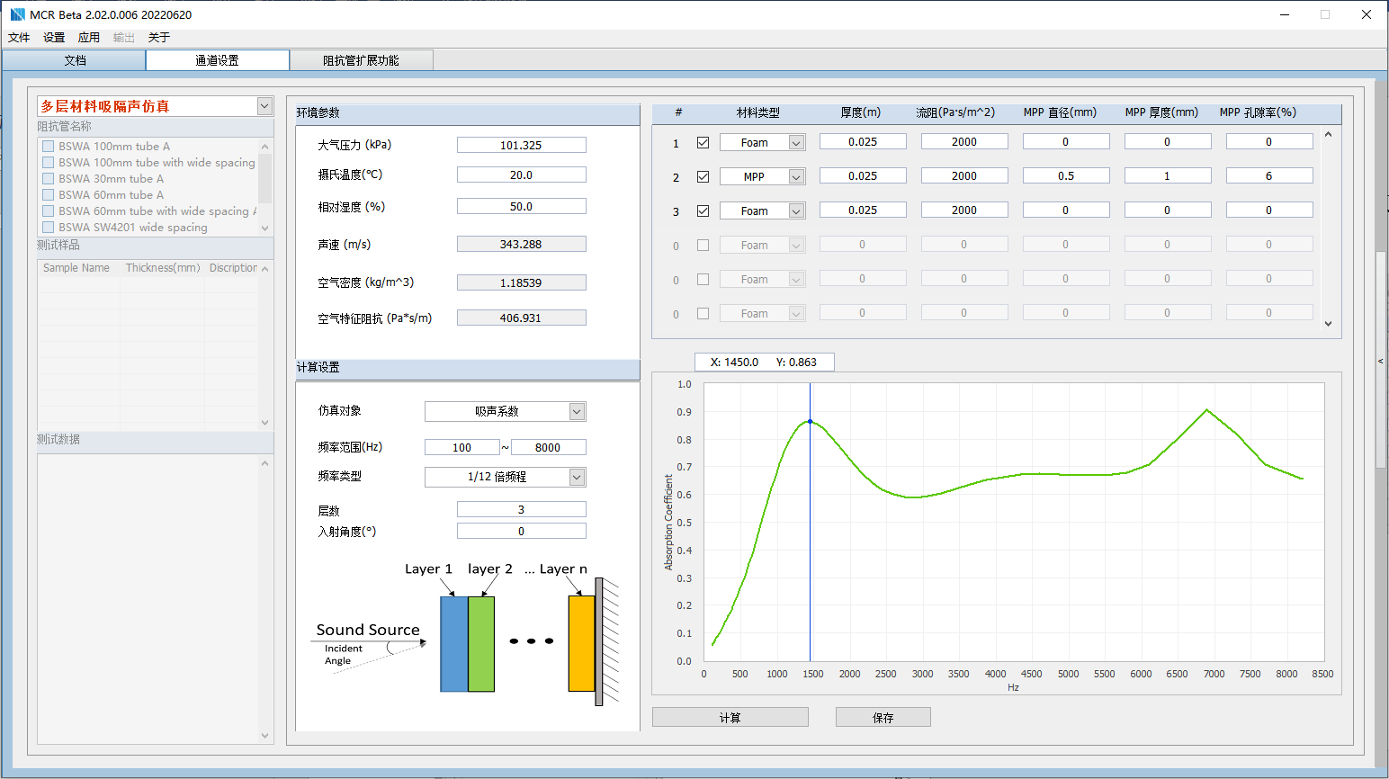Open the 应用 menu
The height and width of the screenshot is (779, 1389).
[89, 38]
